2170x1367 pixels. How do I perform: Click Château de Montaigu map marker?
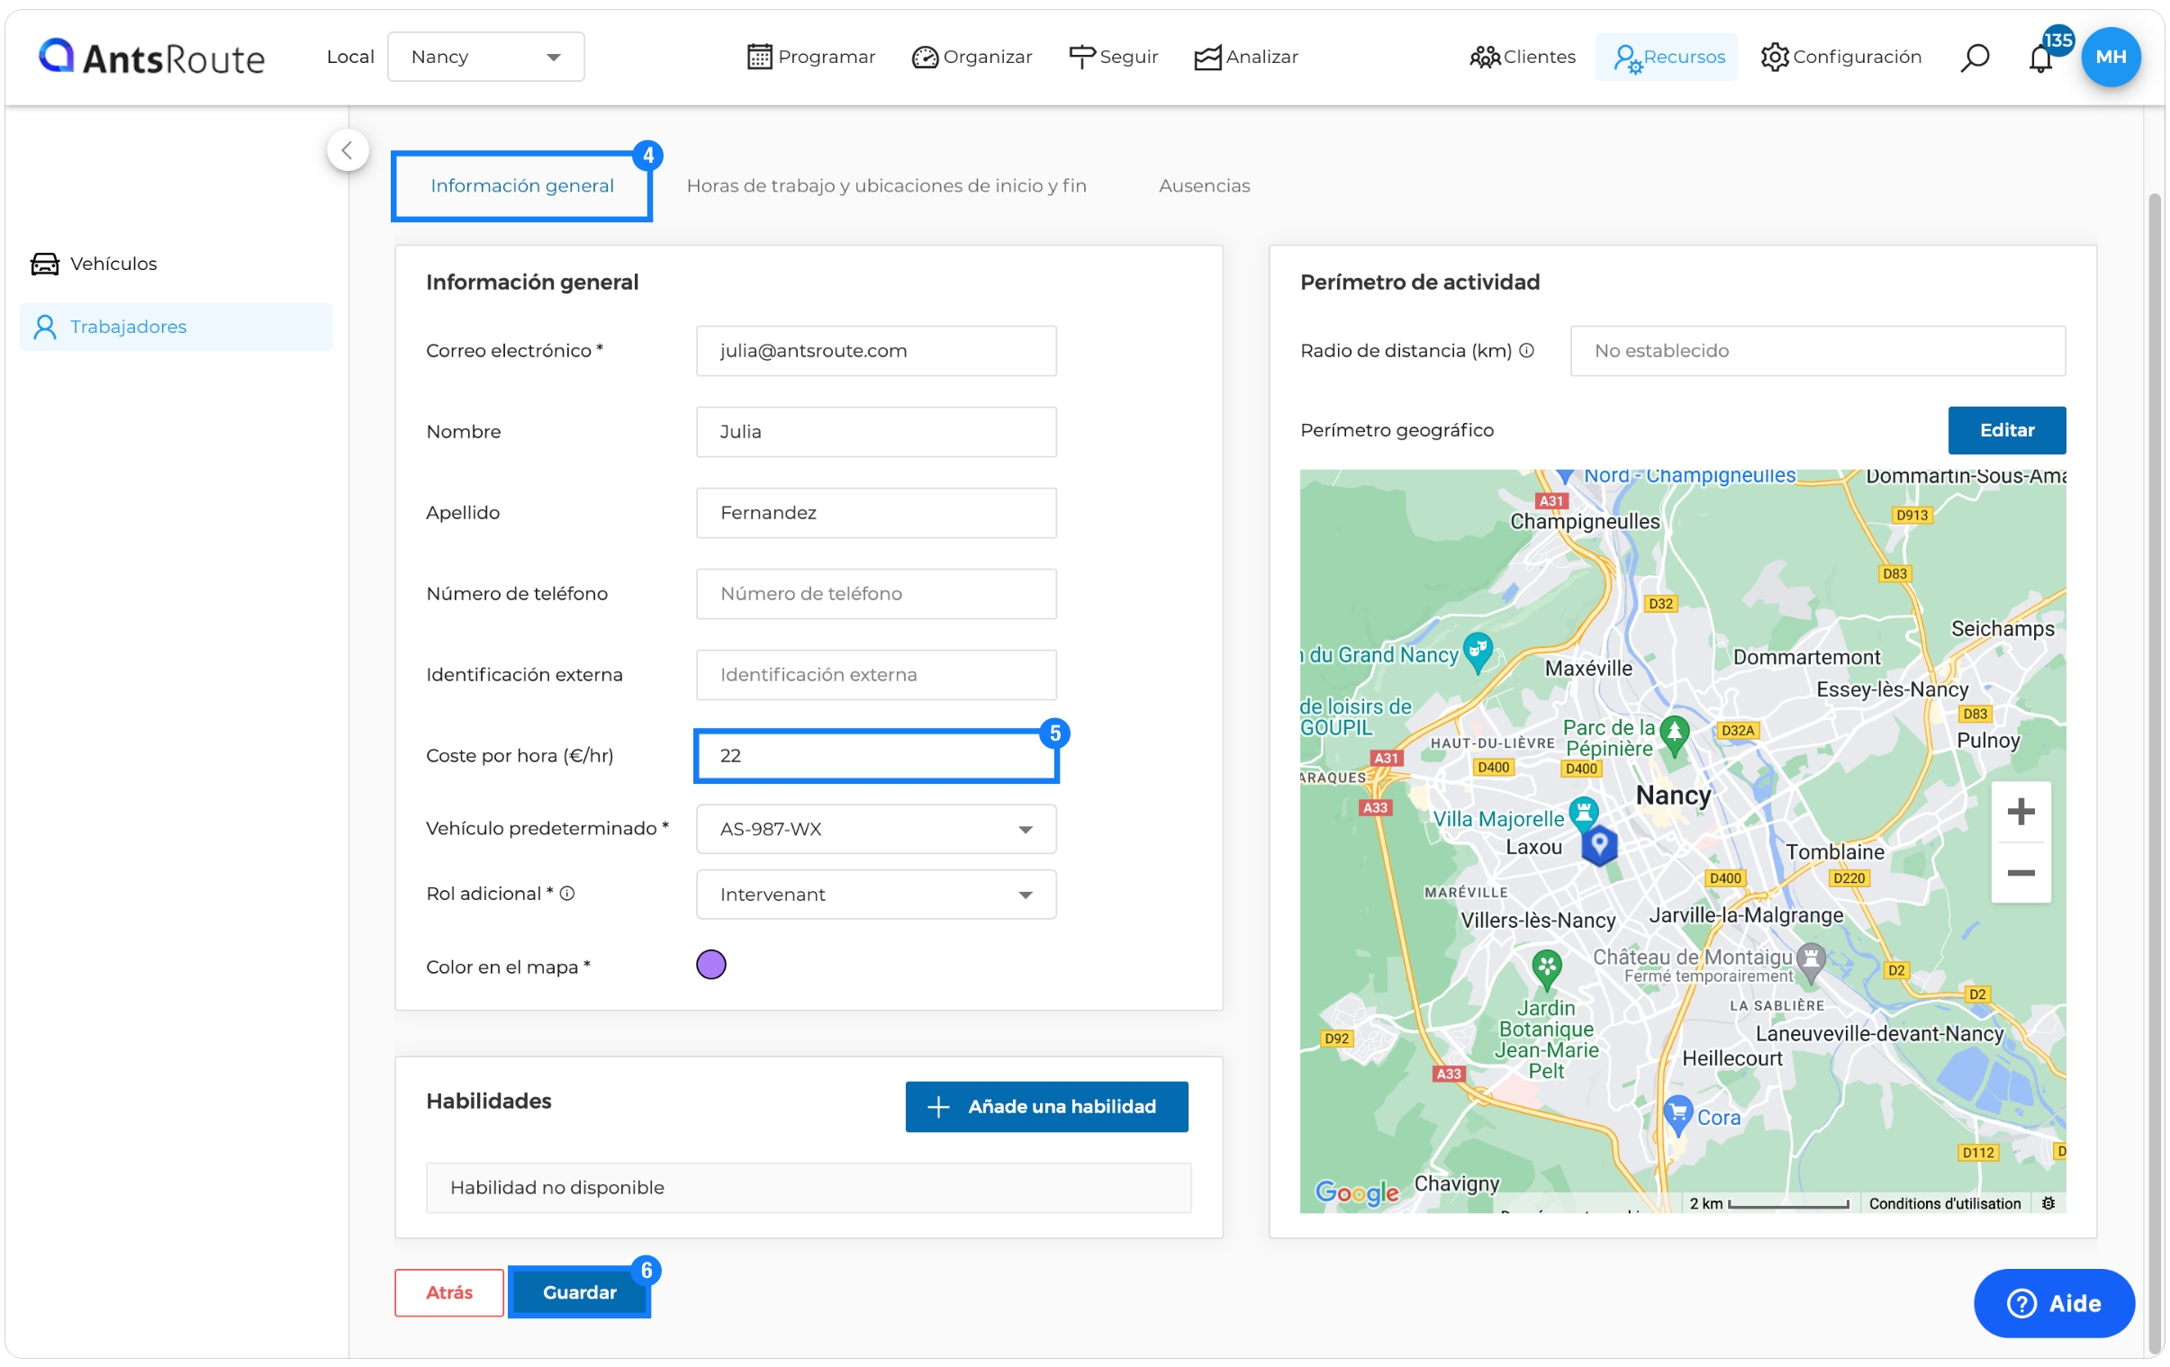[1812, 963]
